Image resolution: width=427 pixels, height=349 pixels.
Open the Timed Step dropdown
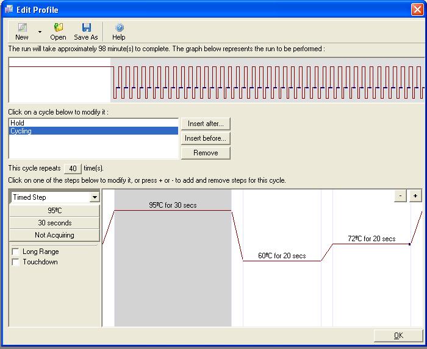coord(95,197)
